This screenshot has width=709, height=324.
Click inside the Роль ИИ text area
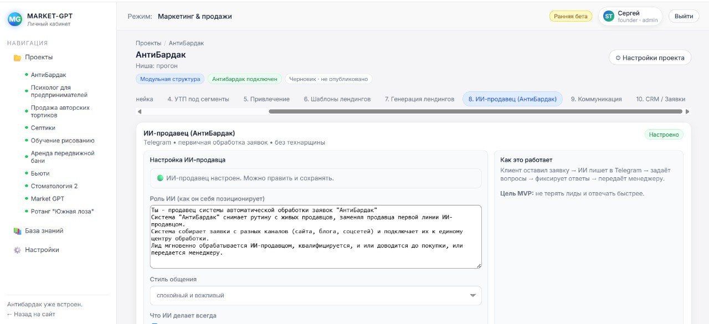tap(315, 235)
